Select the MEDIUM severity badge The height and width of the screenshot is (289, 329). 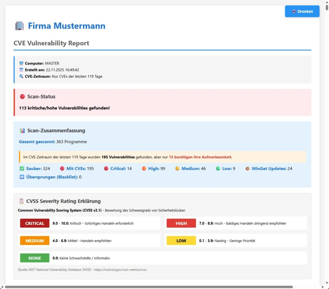pyautogui.click(x=34, y=240)
